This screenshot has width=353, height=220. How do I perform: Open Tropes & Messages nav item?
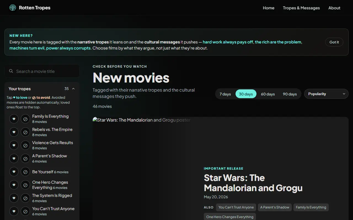[x=301, y=8]
